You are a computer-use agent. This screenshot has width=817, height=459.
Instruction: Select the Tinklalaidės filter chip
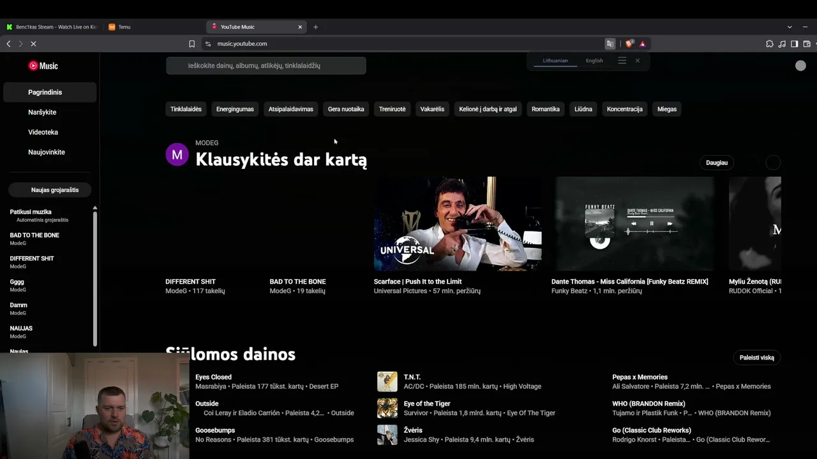186,109
